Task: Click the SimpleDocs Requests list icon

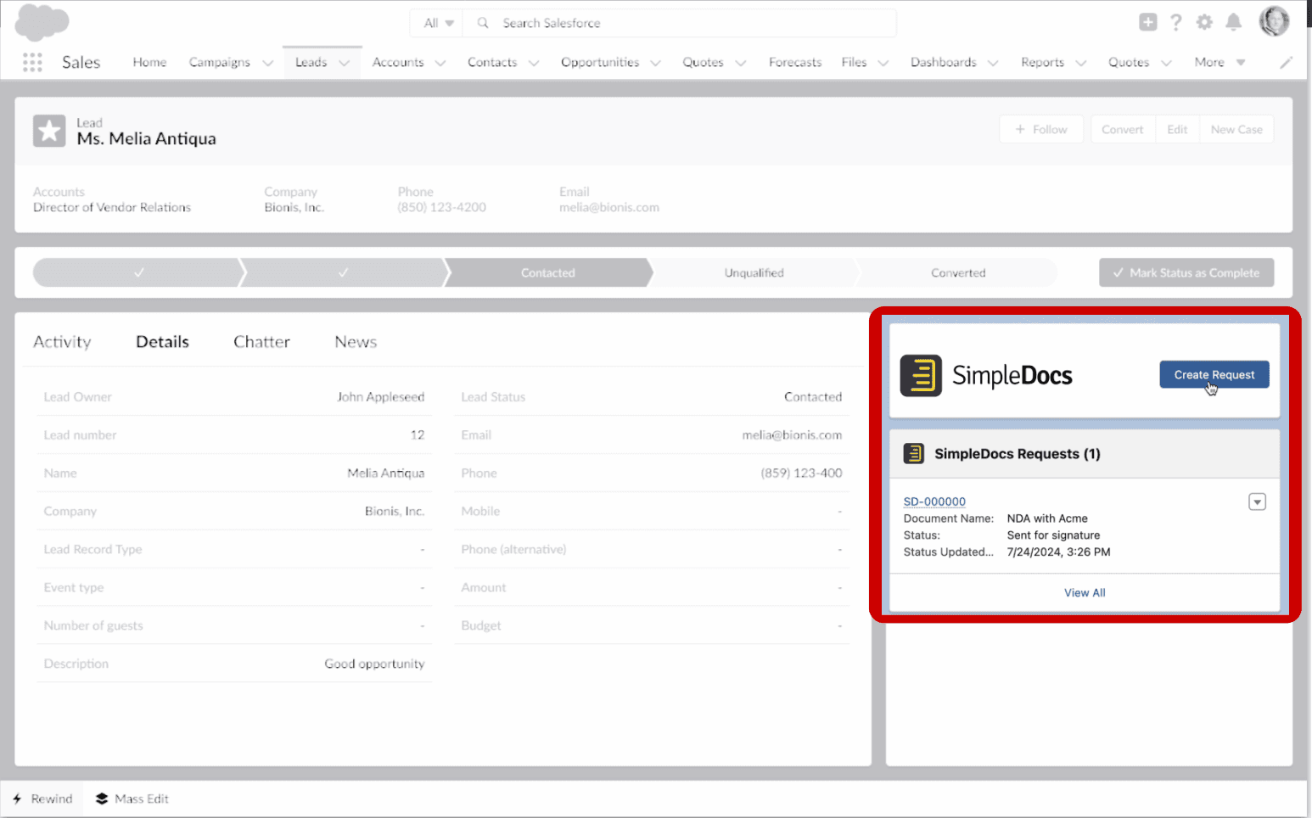Action: pyautogui.click(x=914, y=454)
